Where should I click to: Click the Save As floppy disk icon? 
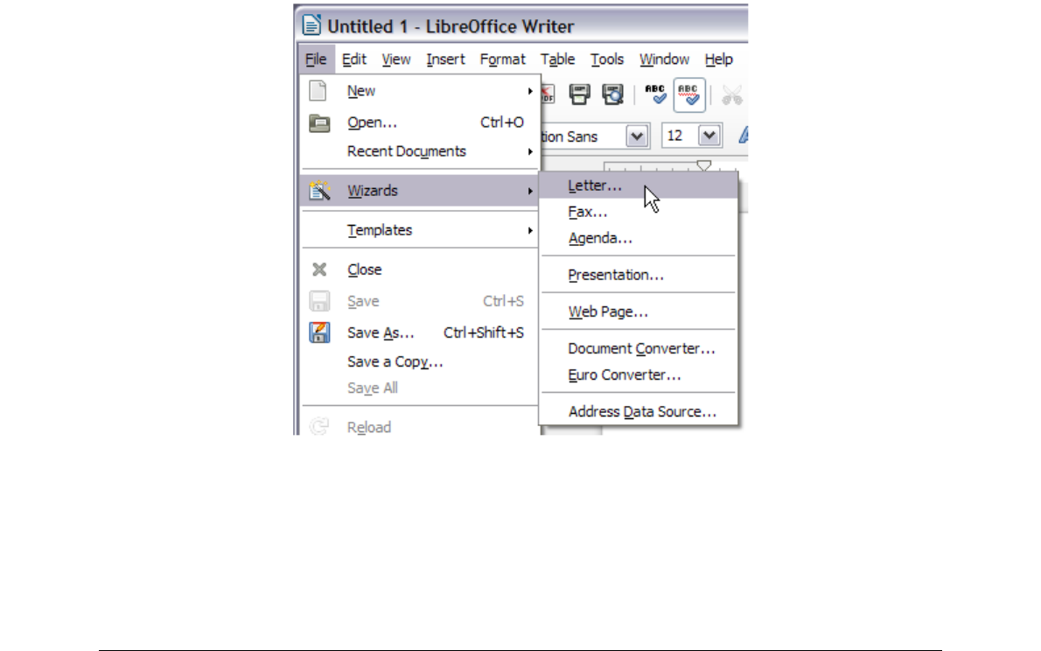click(x=319, y=332)
